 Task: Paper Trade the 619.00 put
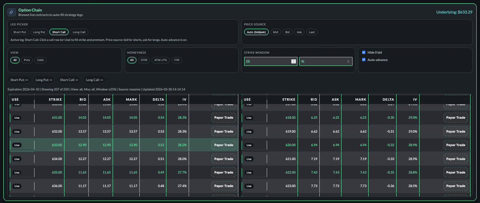(x=456, y=131)
